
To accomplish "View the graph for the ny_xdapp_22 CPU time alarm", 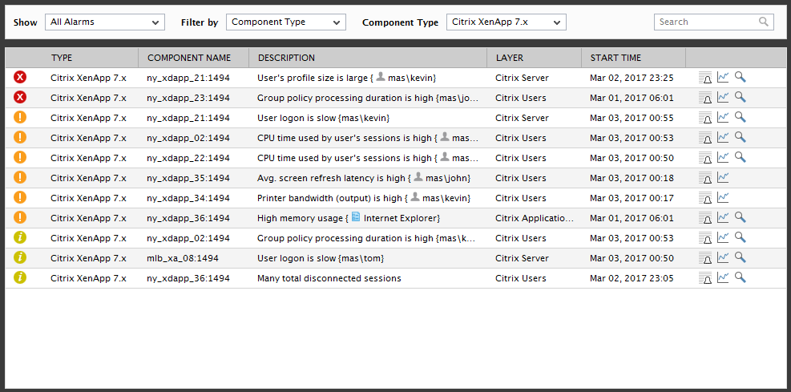I will click(723, 157).
